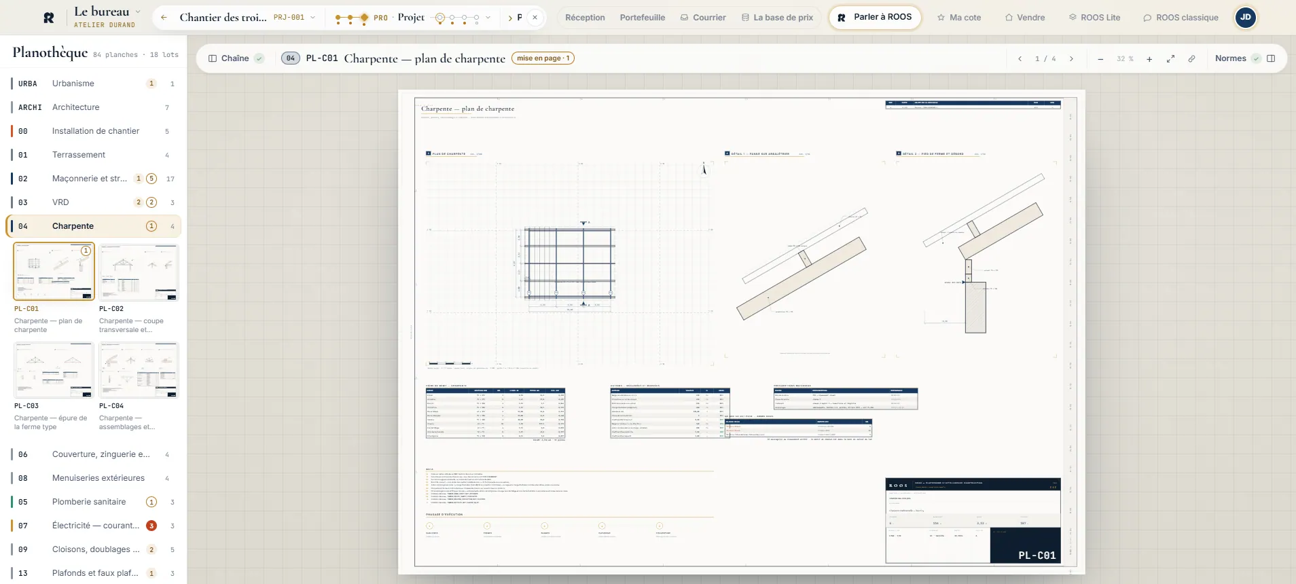Image resolution: width=1296 pixels, height=584 pixels.
Task: Open the 05 Plomberie sanitaire lot
Action: 94,502
